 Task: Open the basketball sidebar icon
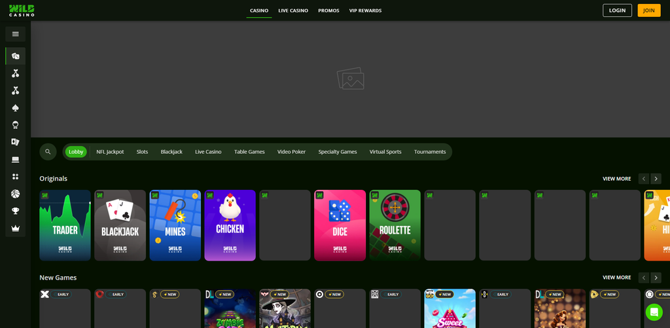(x=16, y=194)
